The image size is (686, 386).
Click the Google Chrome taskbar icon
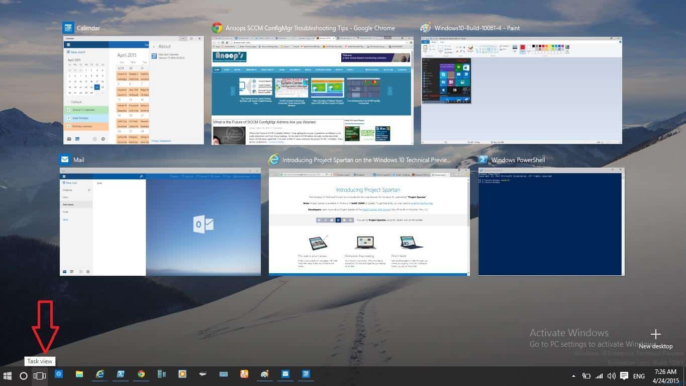(141, 374)
